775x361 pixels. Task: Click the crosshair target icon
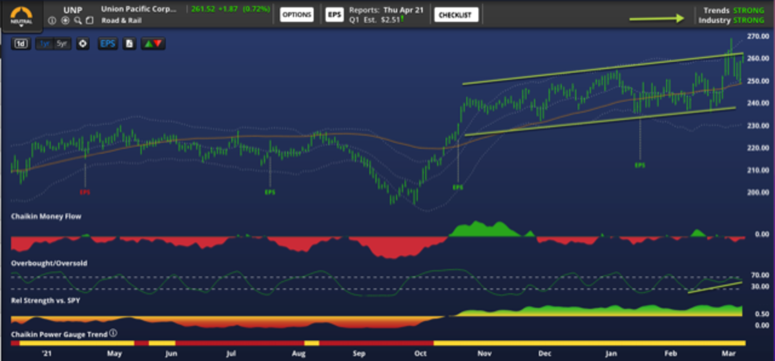point(83,44)
